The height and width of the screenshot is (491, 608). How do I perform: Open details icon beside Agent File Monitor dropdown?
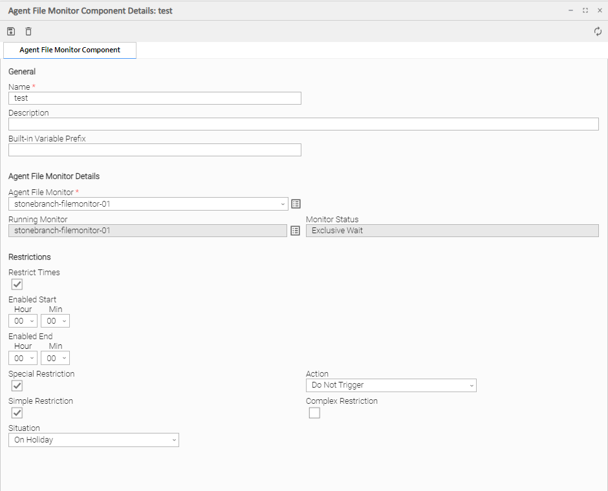click(296, 204)
